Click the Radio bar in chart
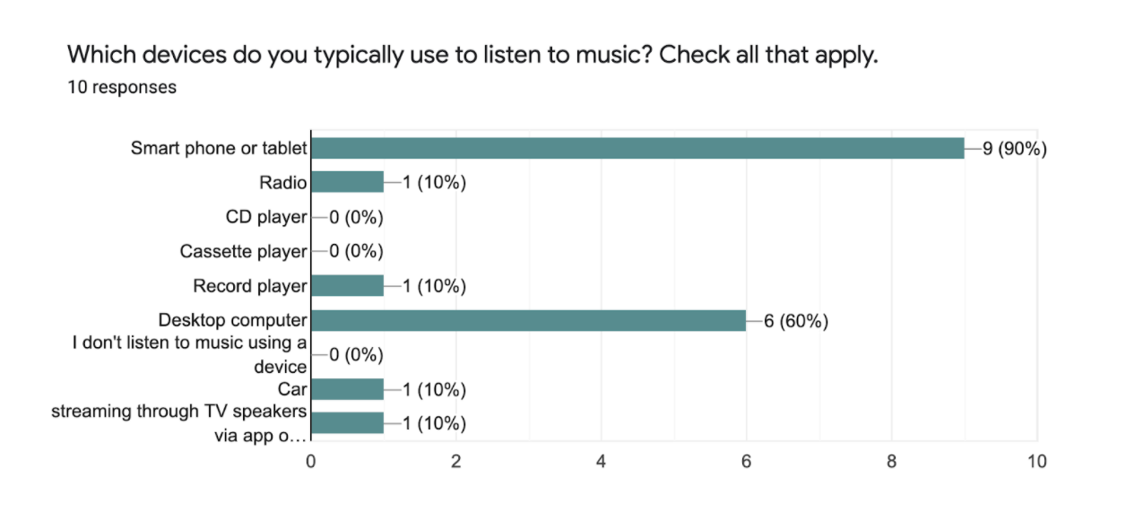The width and height of the screenshot is (1135, 529). tap(347, 182)
